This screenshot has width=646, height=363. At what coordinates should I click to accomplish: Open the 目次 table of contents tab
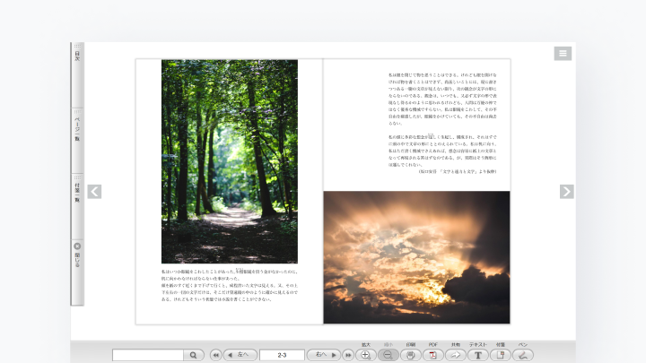(77, 75)
